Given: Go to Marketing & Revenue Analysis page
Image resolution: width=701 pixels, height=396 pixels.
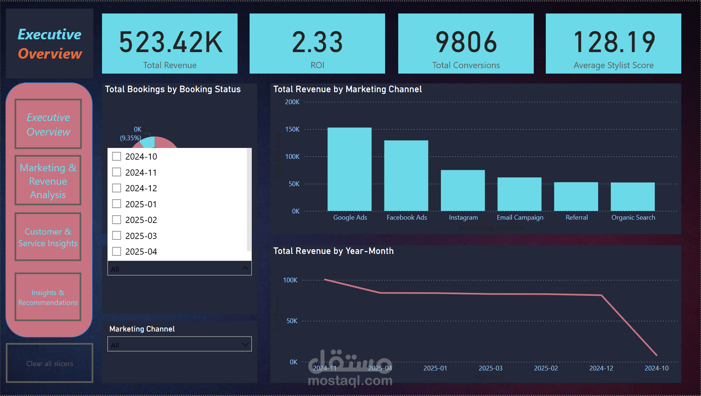Looking at the screenshot, I should click(48, 181).
